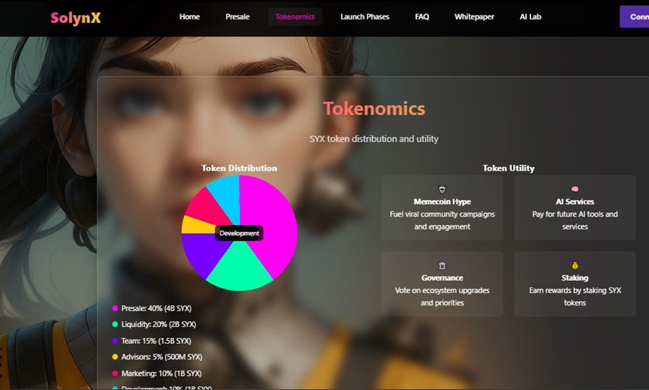Click the Staking money bag icon
The image size is (649, 390).
click(x=575, y=265)
